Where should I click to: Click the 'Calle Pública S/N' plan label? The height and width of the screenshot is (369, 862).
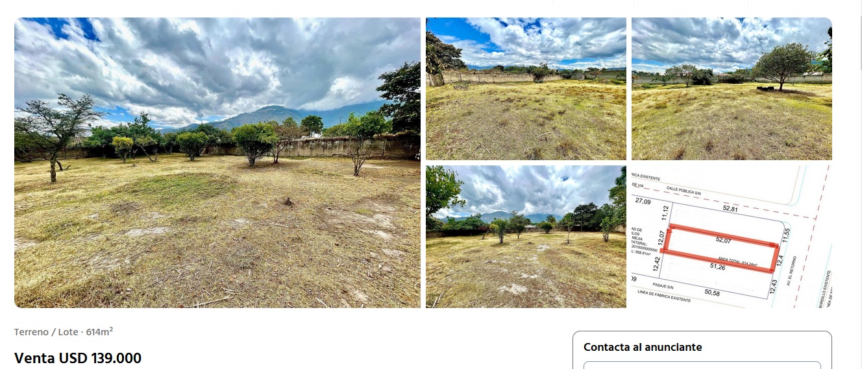(x=684, y=191)
